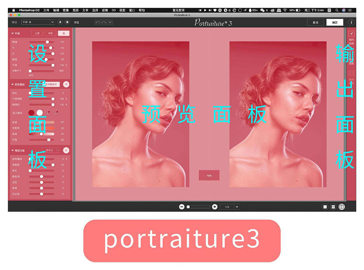Viewport: 364px width, 270px height.
Task: Click the medium detail smoothing slider
Action: point(41,48)
